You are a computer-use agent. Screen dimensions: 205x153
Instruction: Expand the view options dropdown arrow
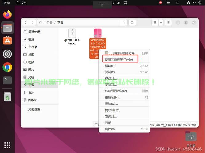(x=161, y=23)
